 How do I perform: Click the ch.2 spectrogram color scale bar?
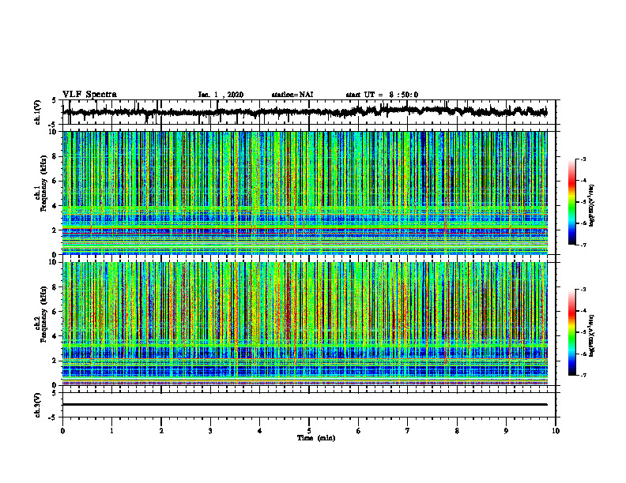click(x=571, y=332)
